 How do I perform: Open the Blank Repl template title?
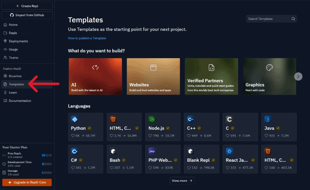tap(198, 160)
